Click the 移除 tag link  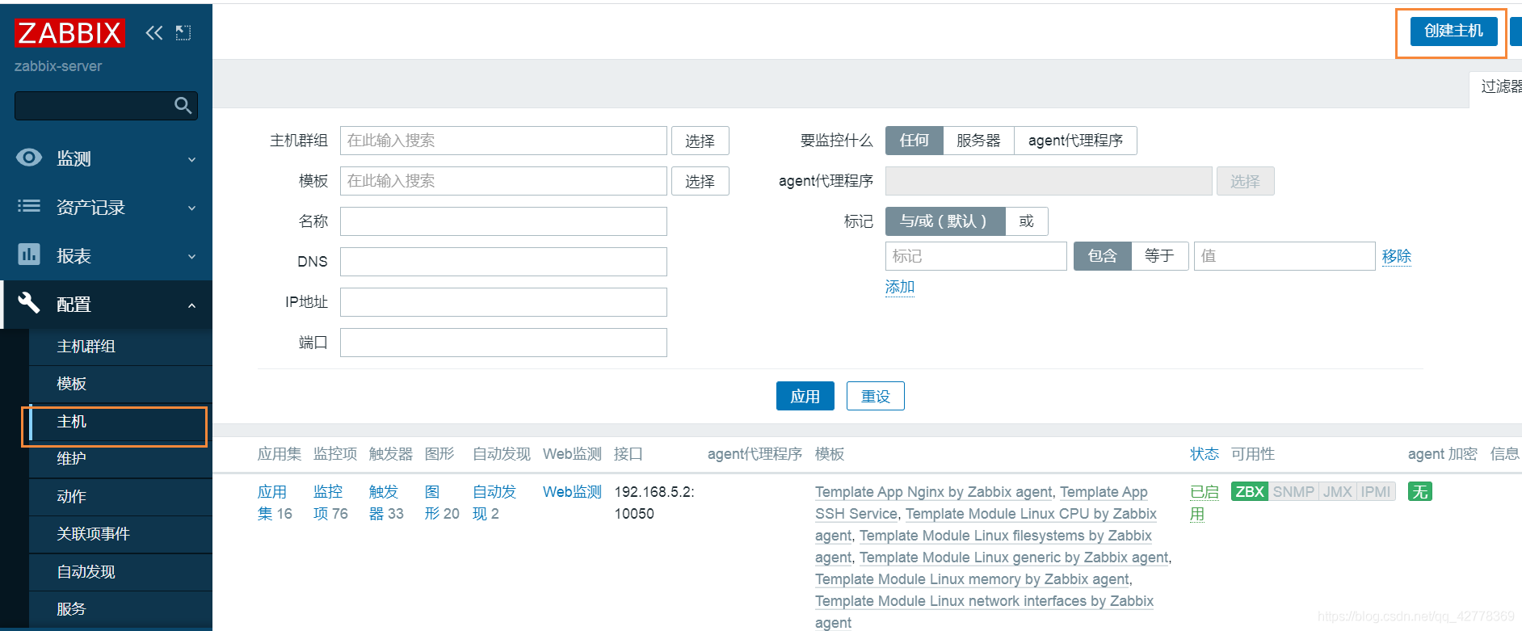click(1397, 256)
